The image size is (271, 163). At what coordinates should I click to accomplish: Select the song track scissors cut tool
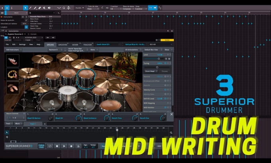coord(7,137)
